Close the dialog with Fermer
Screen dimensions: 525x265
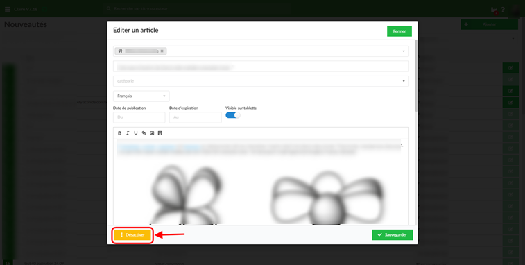(399, 31)
